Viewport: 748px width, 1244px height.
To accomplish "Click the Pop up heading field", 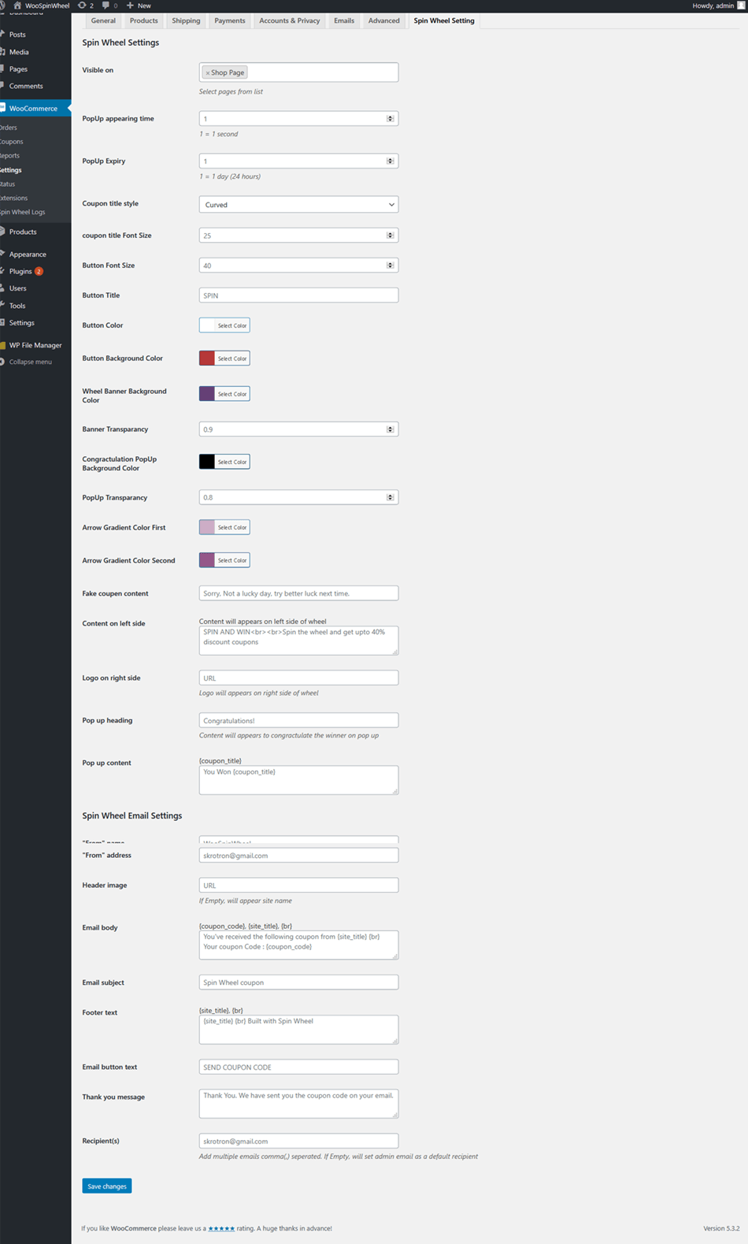I will pos(298,720).
